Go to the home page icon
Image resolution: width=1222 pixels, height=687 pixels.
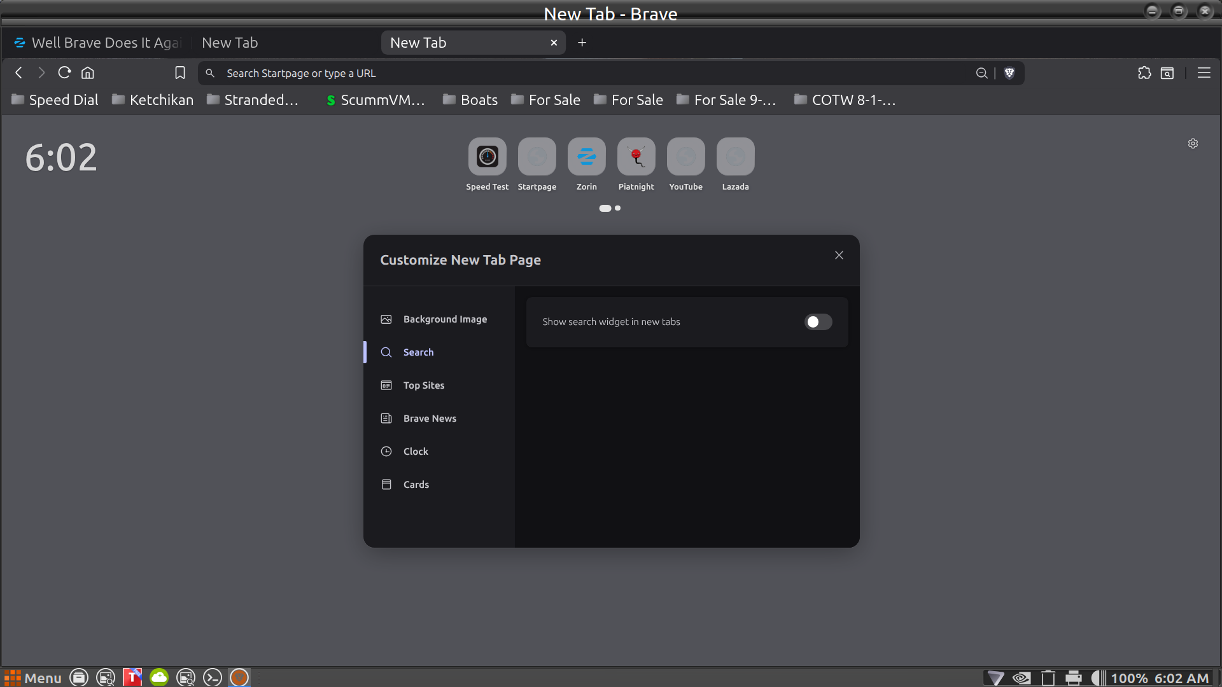(x=88, y=73)
